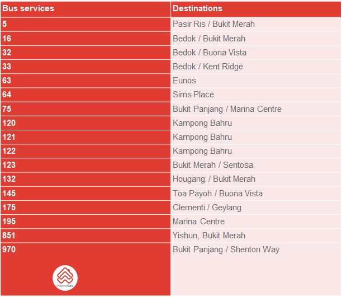This screenshot has height=297, width=342.
Task: Click bus service number 32
Action: (7, 53)
